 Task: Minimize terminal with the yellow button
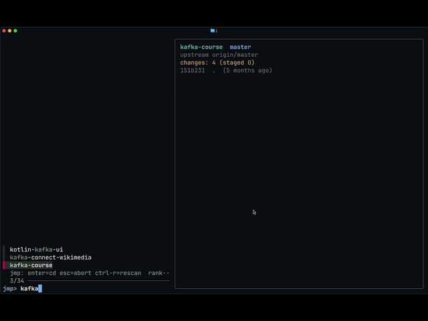[x=10, y=31]
